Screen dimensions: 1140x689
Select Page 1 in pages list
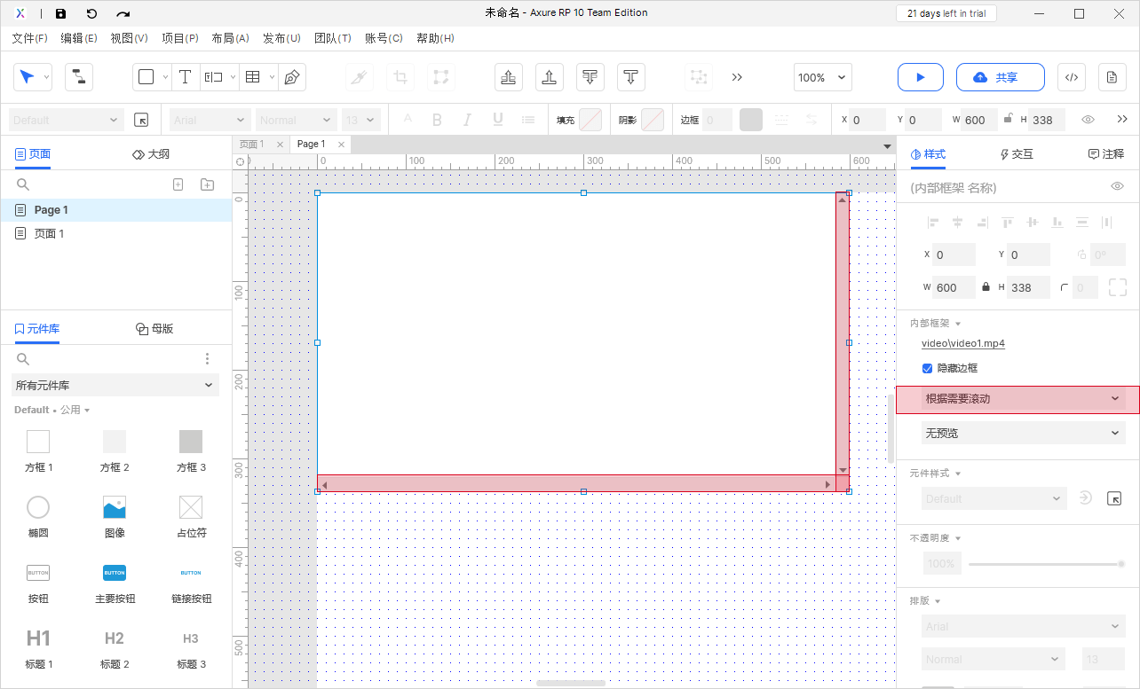[x=115, y=210]
